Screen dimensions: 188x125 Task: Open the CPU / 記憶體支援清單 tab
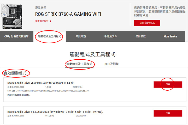[16, 36]
